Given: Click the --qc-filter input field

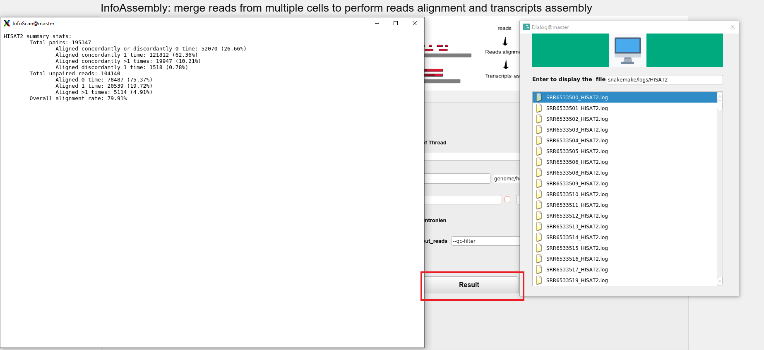Looking at the screenshot, I should pyautogui.click(x=485, y=241).
